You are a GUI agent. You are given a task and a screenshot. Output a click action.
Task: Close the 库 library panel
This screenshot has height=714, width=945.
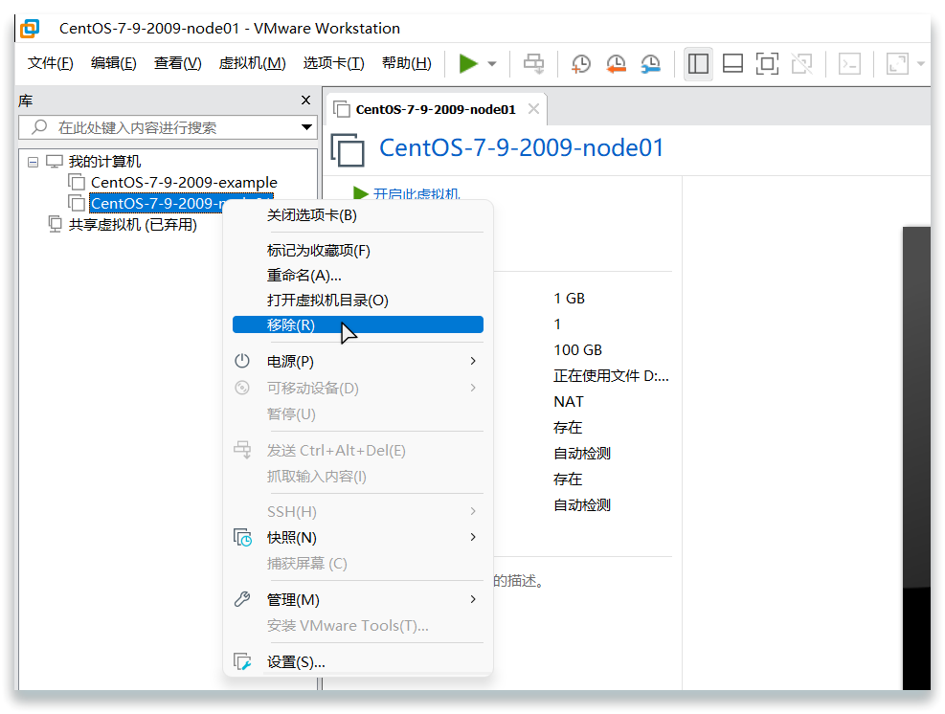coord(305,100)
